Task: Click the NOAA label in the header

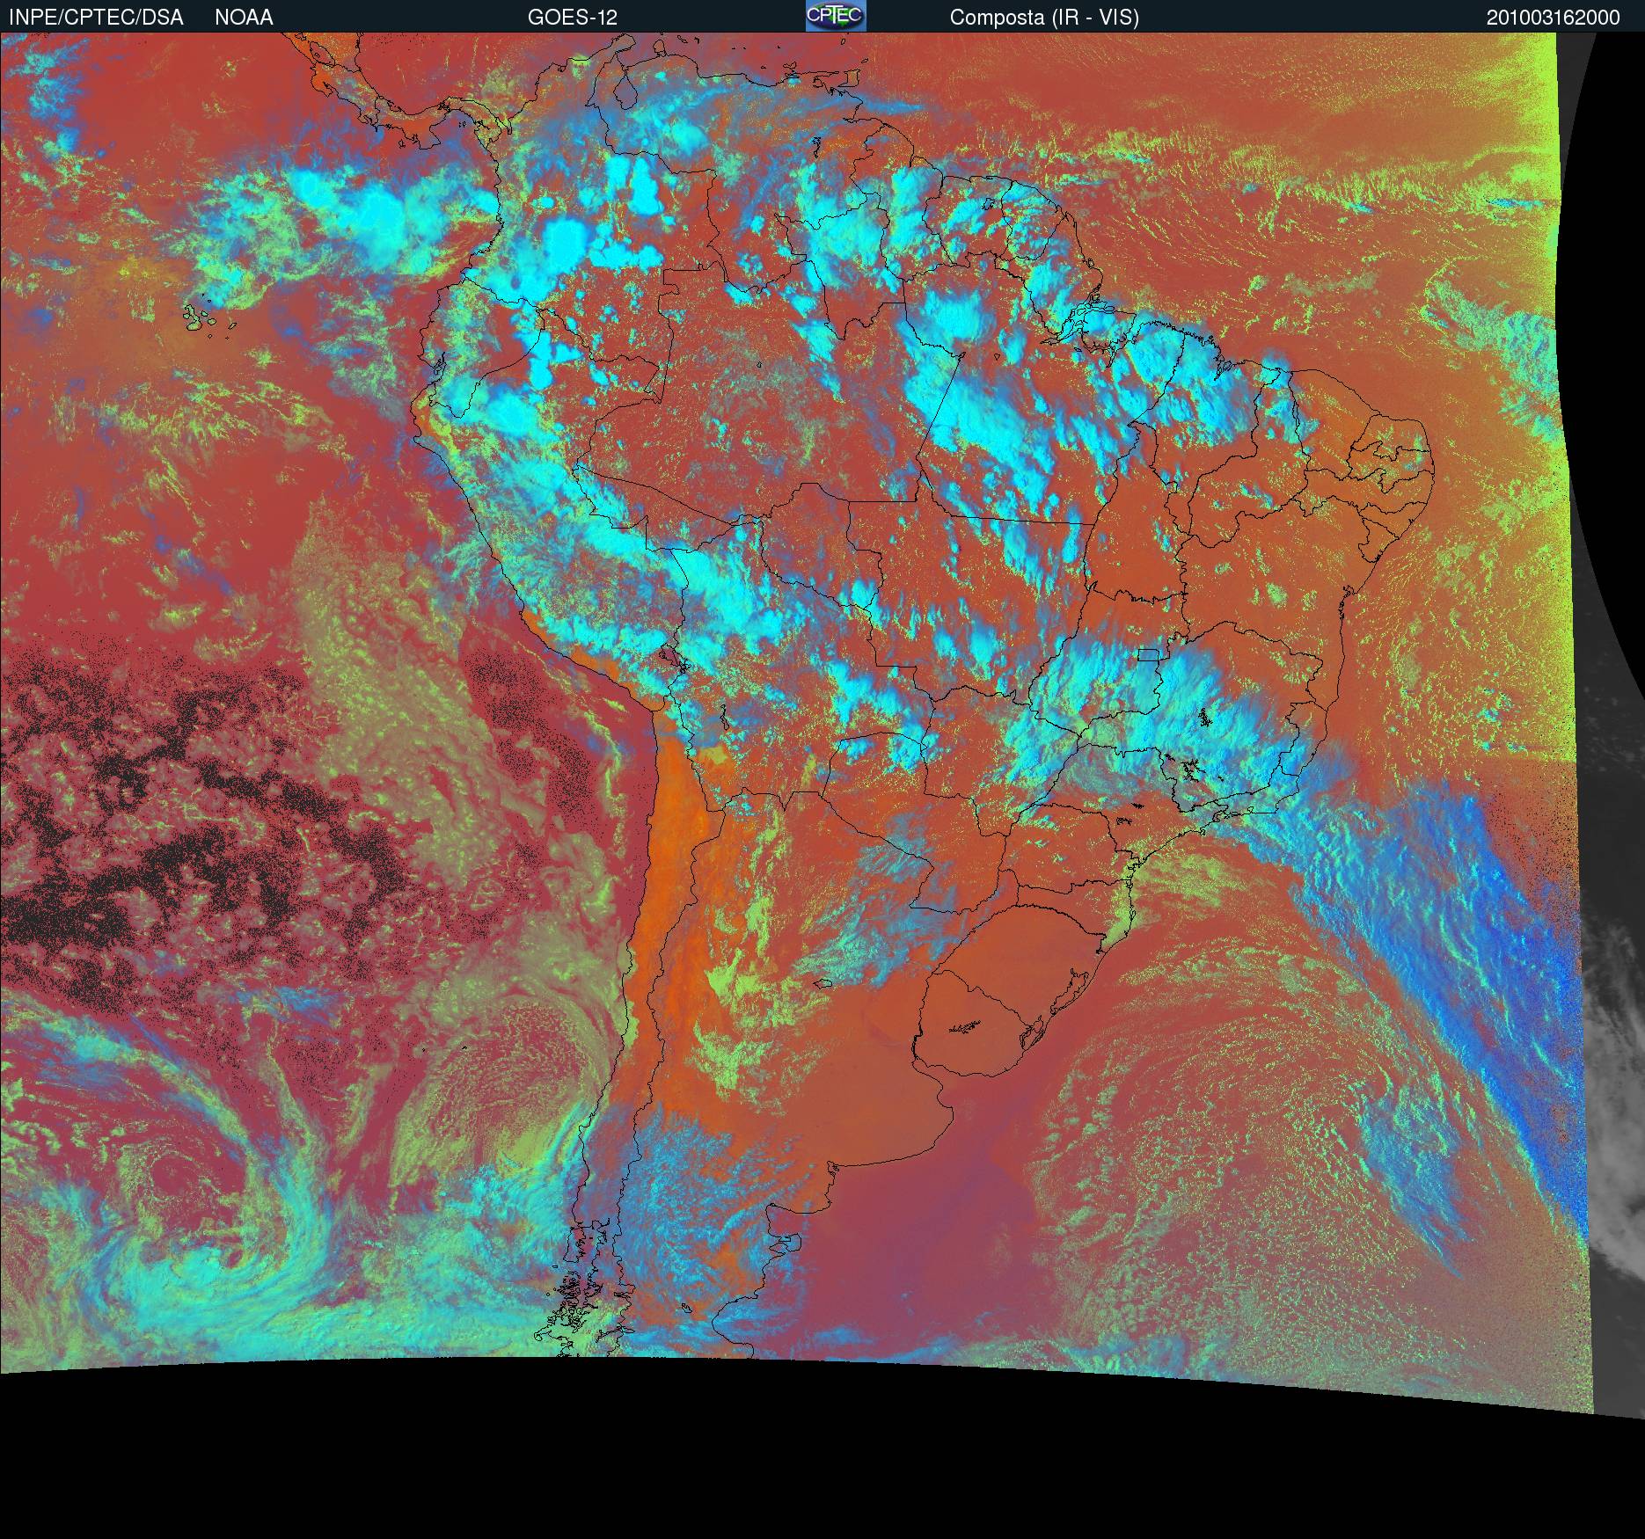Action: point(244,18)
